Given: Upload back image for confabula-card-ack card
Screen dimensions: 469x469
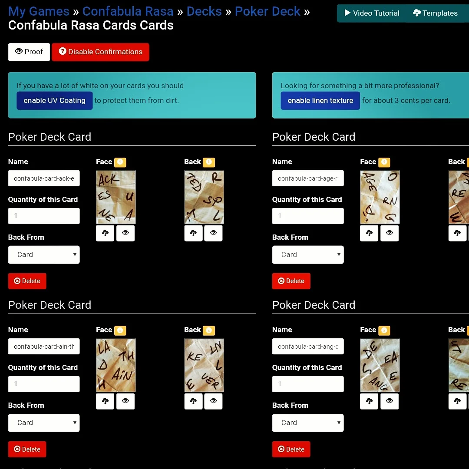Looking at the screenshot, I should pos(193,233).
